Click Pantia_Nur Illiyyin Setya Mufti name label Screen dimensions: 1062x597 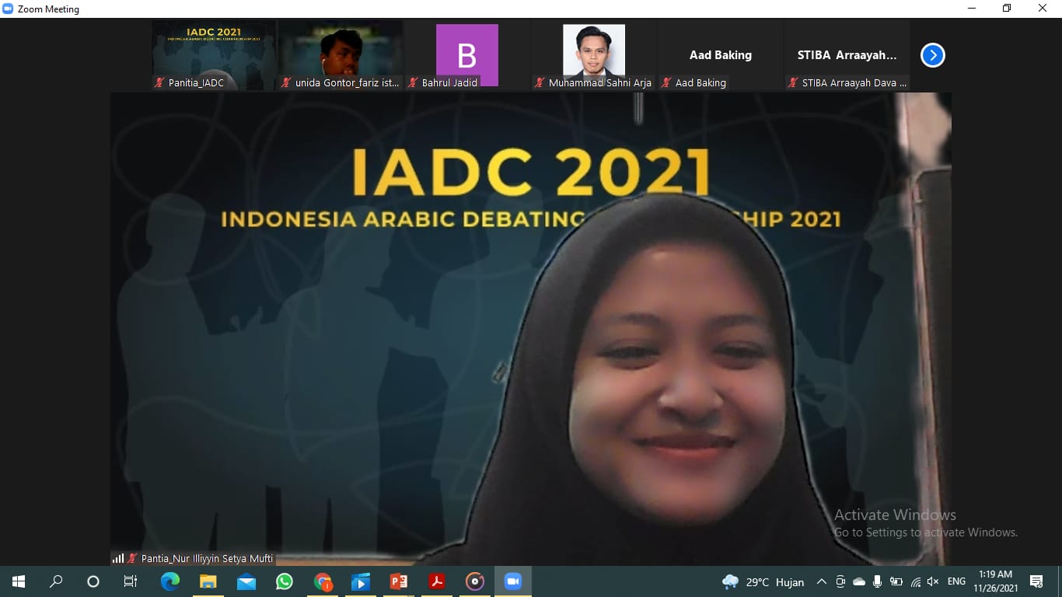[207, 558]
